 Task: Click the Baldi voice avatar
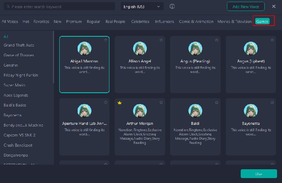pos(195,111)
